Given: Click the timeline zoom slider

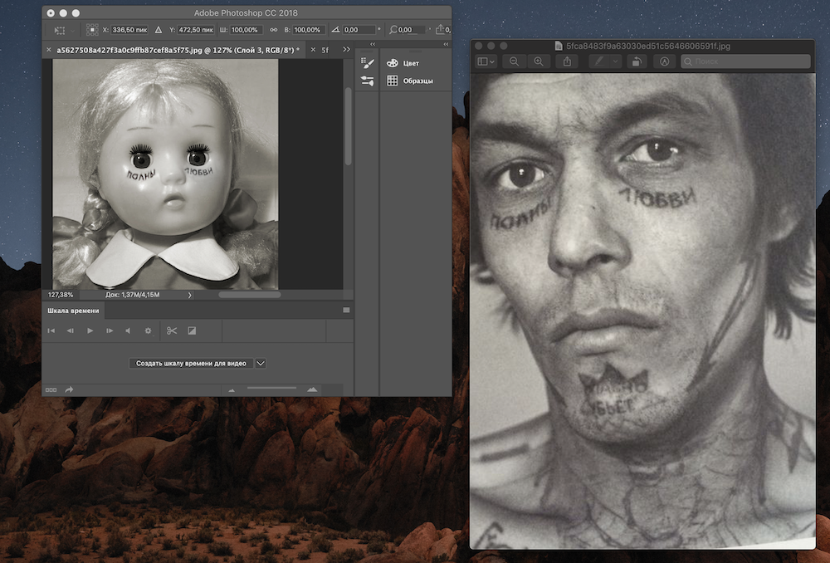Looking at the screenshot, I should (x=272, y=388).
